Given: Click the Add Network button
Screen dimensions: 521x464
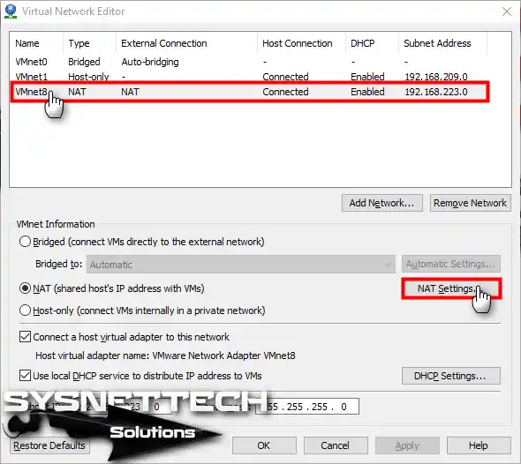Looking at the screenshot, I should [x=382, y=203].
